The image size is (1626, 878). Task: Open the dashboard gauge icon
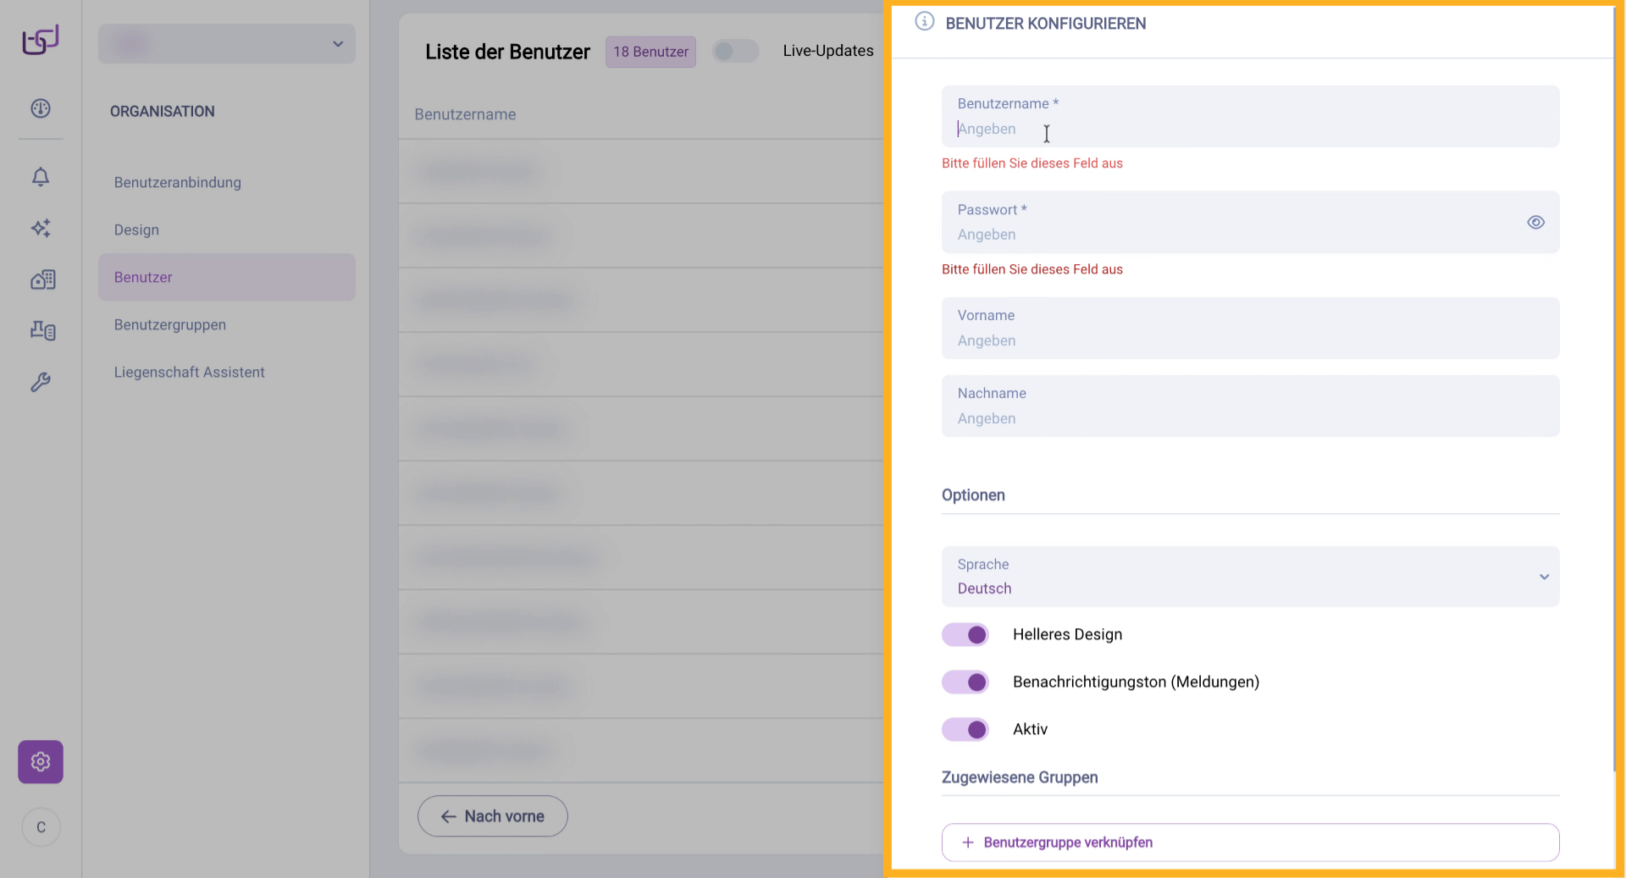[41, 108]
